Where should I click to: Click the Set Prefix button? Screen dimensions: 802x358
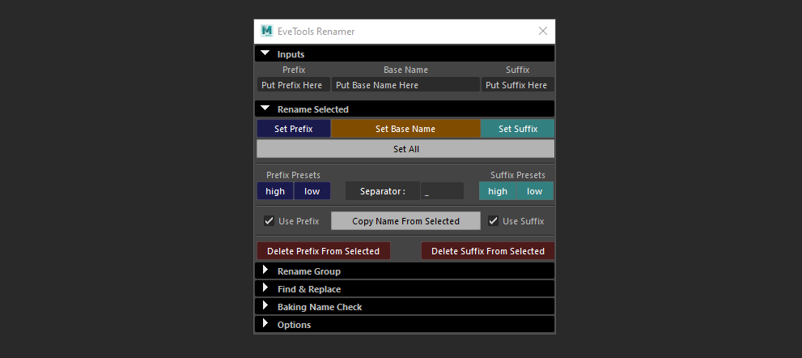click(294, 129)
